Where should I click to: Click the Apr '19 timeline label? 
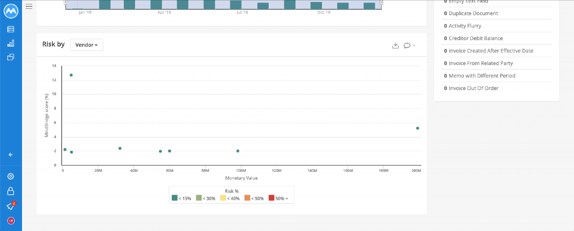(x=164, y=13)
